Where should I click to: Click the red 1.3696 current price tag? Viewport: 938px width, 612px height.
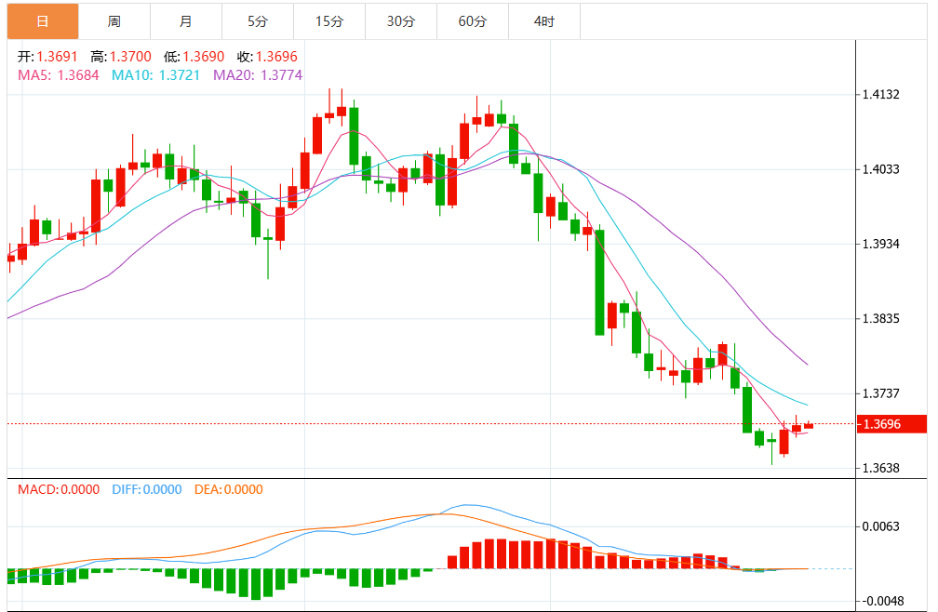tap(891, 424)
